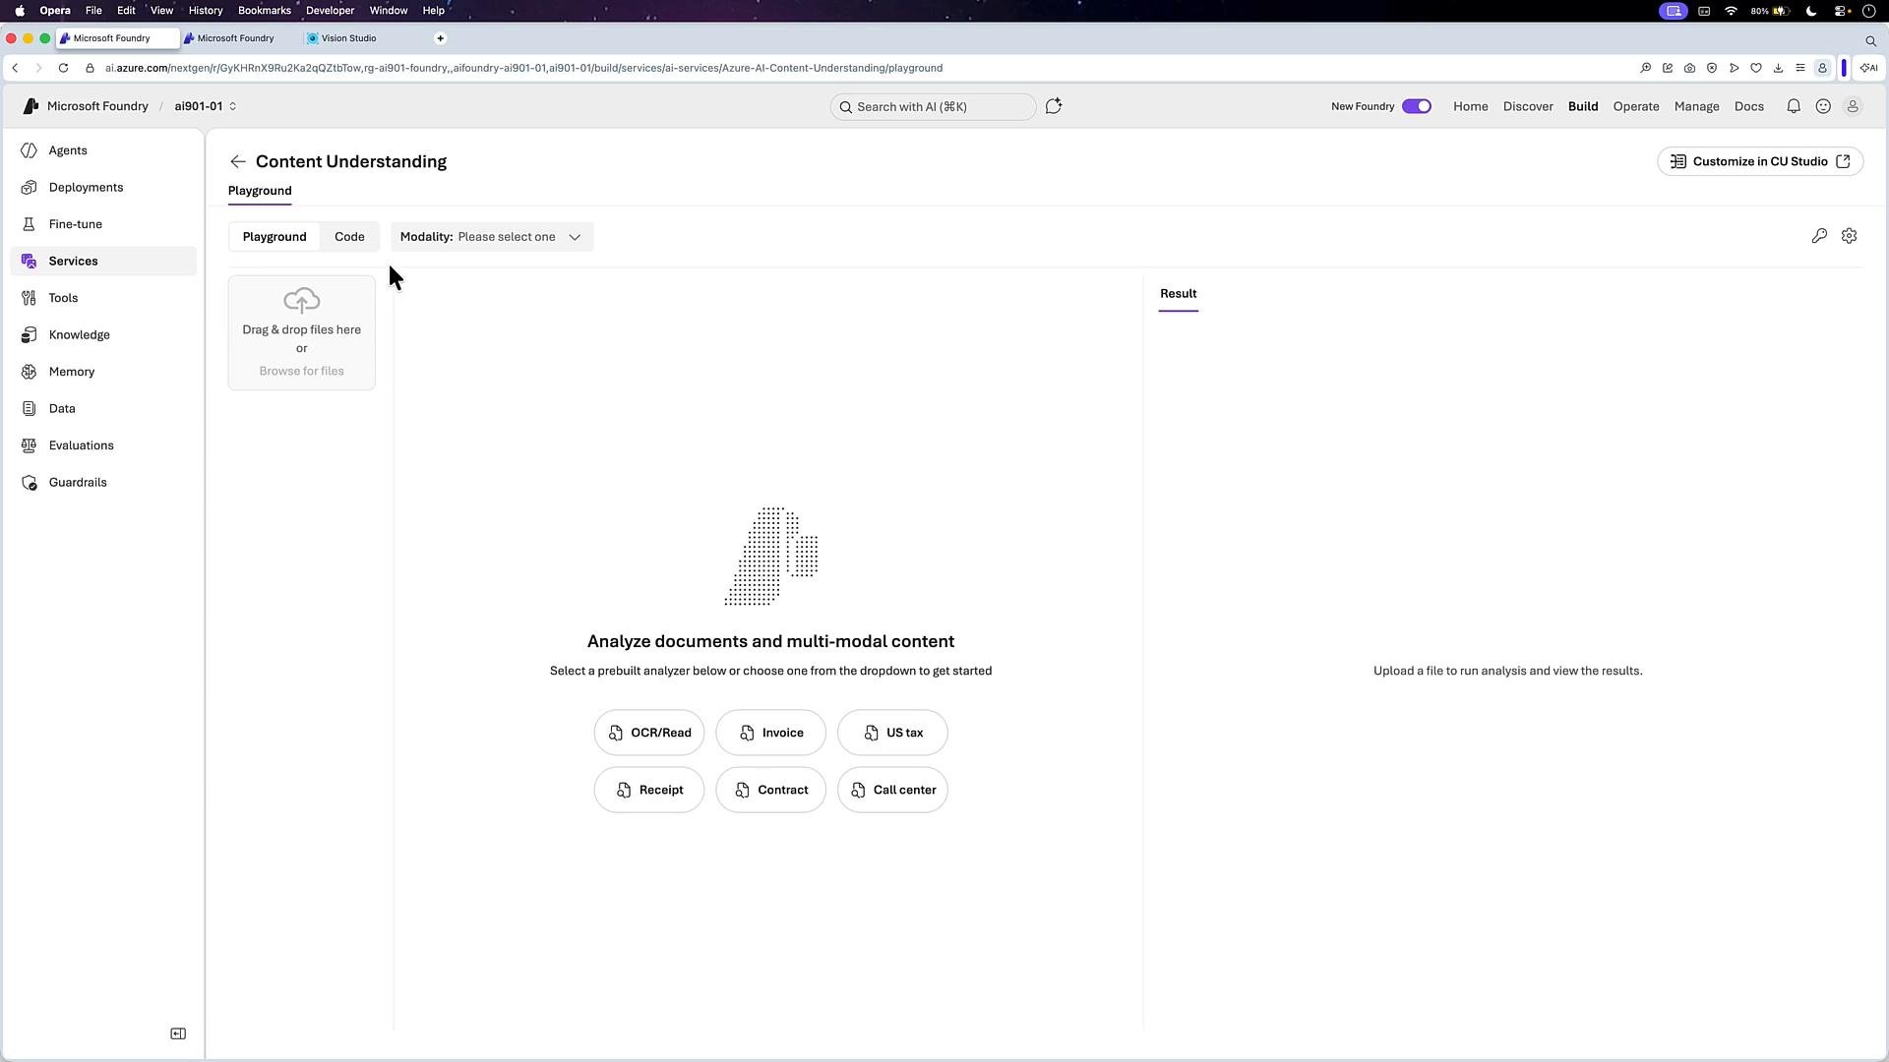This screenshot has width=1889, height=1062.
Task: Click the key icon at top right
Action: 1819,236
